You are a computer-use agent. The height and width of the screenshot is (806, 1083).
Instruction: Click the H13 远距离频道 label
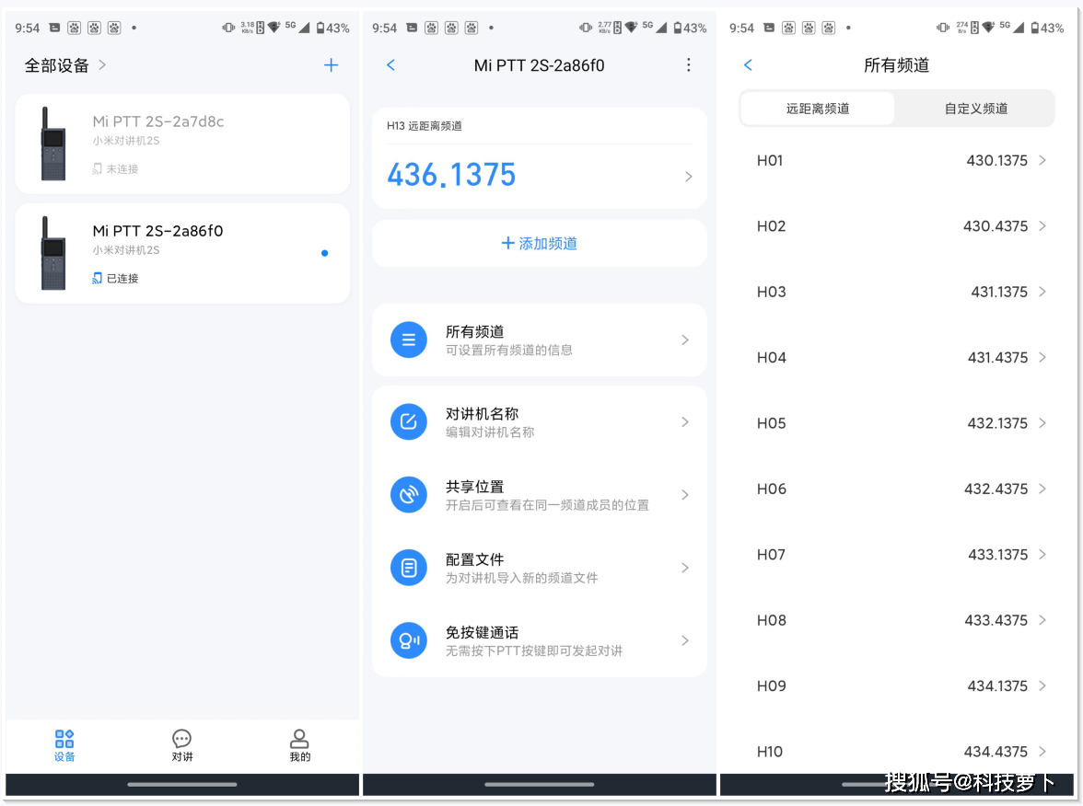click(x=424, y=125)
